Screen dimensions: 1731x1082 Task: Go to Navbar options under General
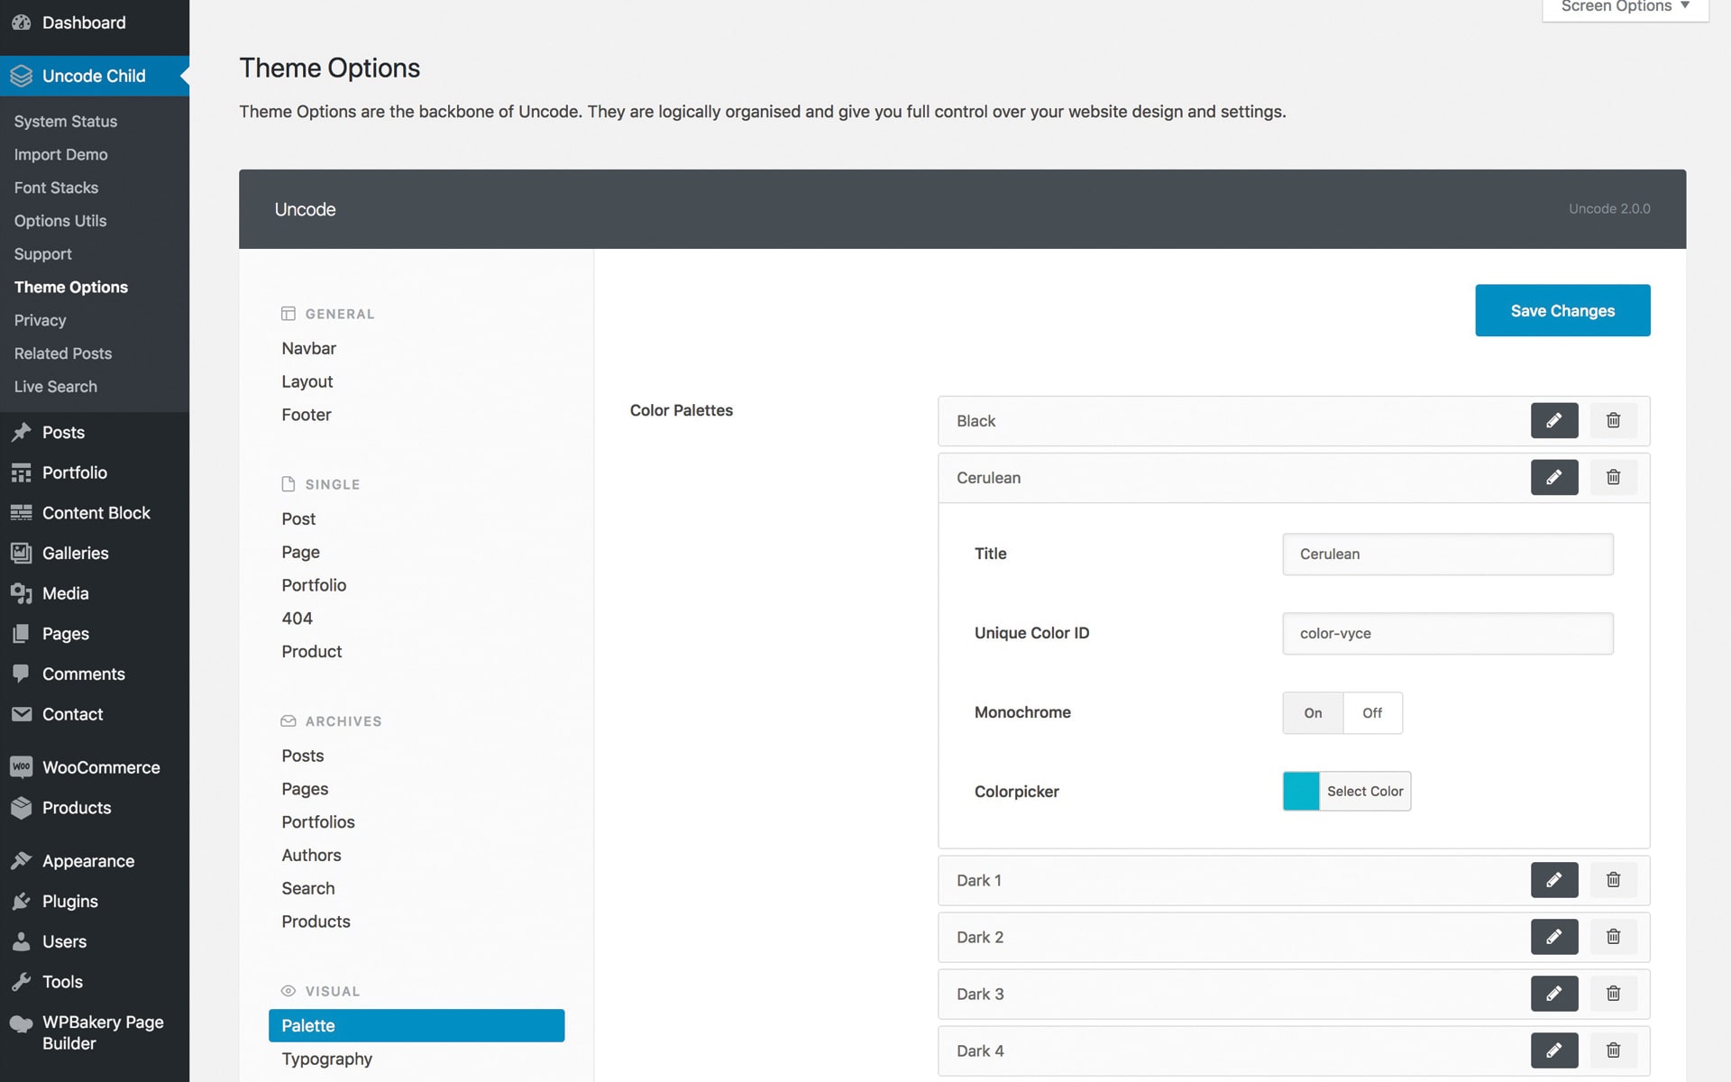[x=308, y=348]
